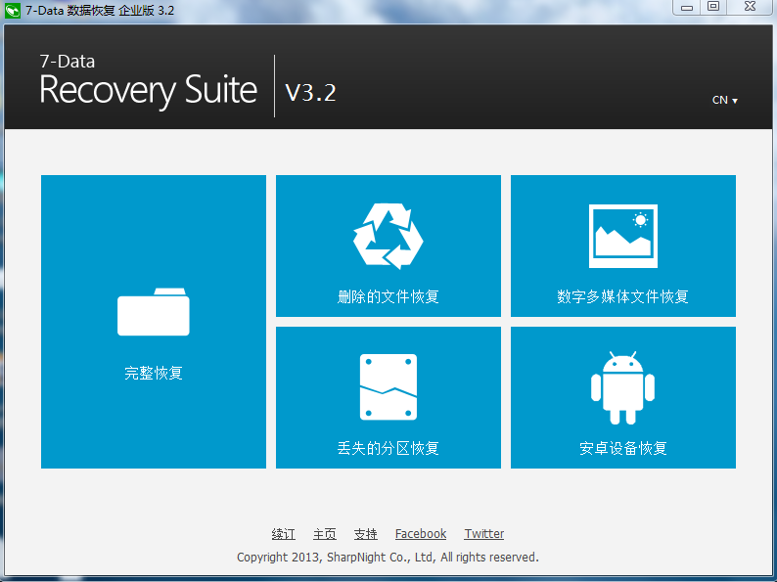Select the 数字多媒体文件恢复 label
The width and height of the screenshot is (777, 582).
pos(623,296)
